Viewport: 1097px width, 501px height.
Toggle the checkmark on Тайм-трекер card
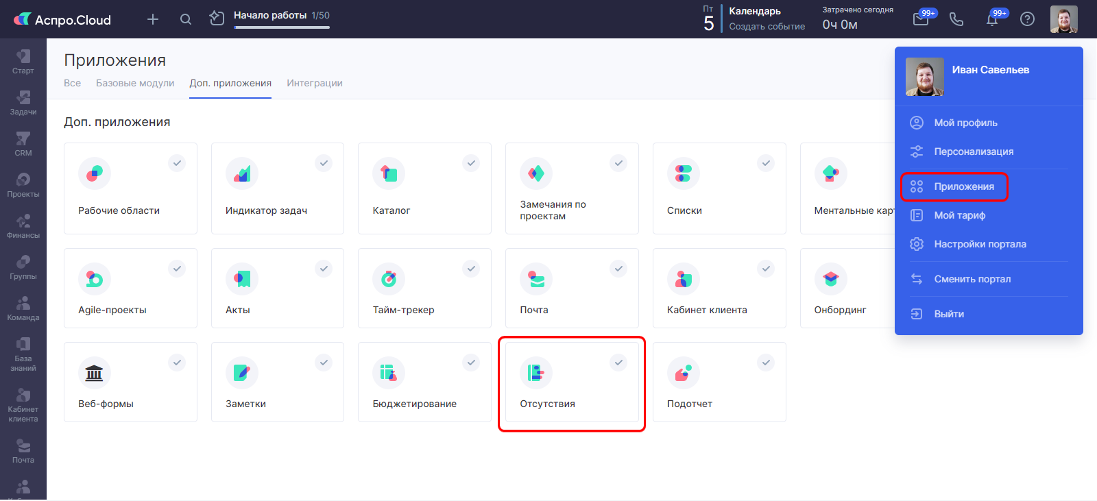(471, 269)
